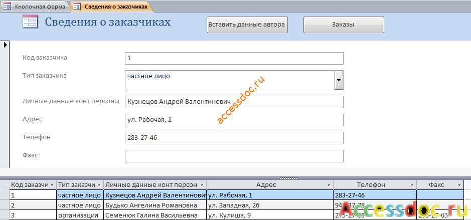Screen dimensions: 471x220
Task: Select the Сведения о заказчиках tab
Action: pos(111,7)
